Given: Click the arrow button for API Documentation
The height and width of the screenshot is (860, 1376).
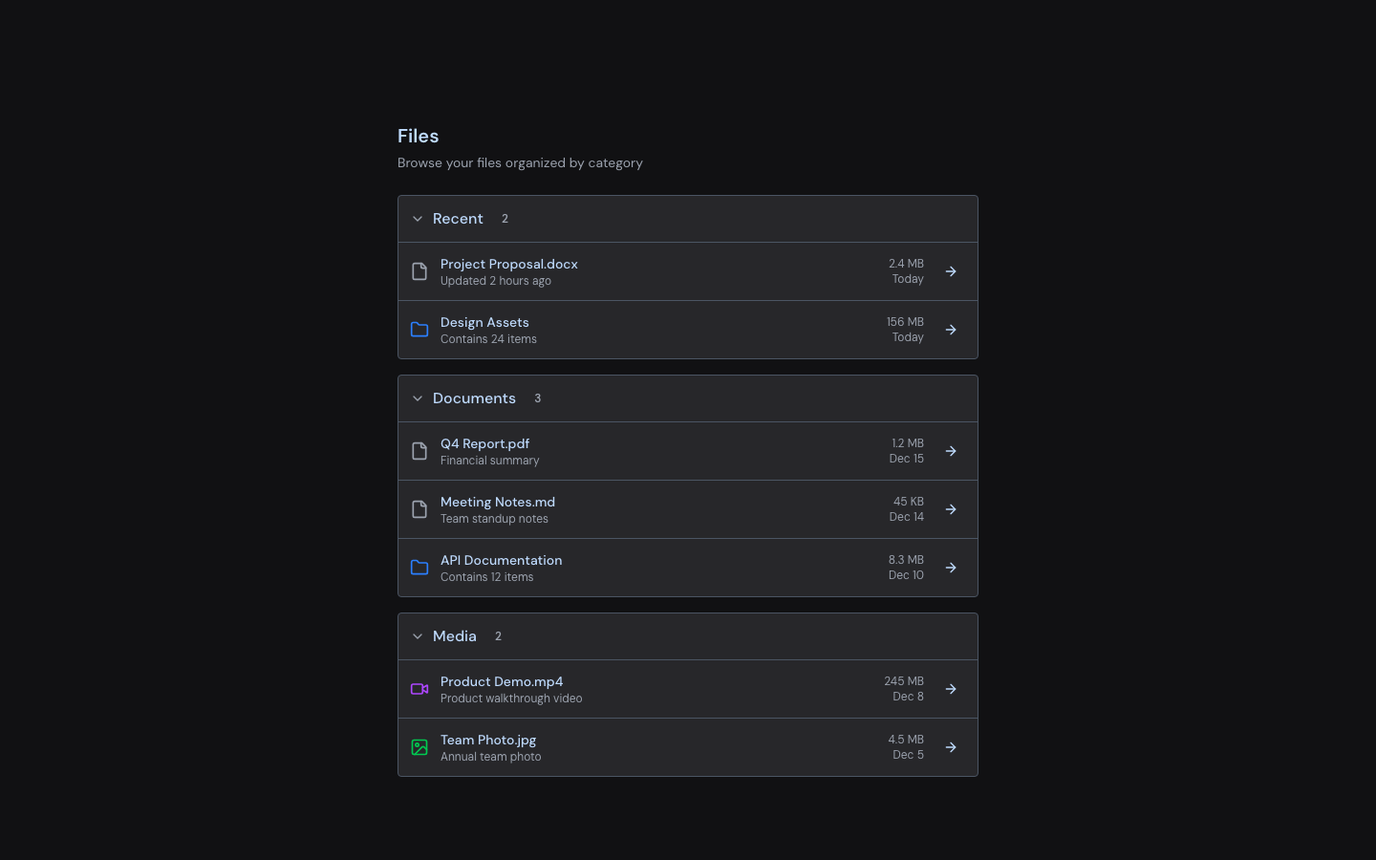Looking at the screenshot, I should click(x=951, y=567).
